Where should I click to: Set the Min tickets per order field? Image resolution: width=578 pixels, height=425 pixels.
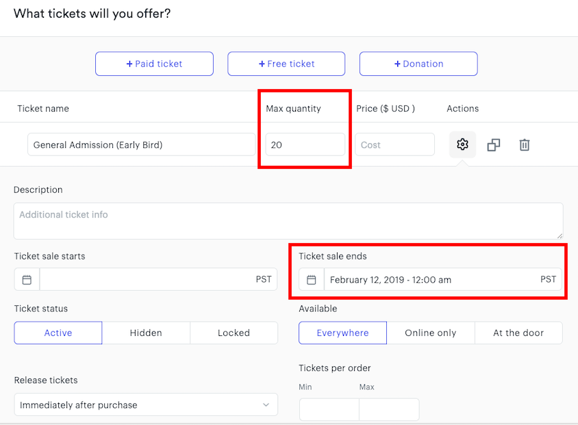329,409
